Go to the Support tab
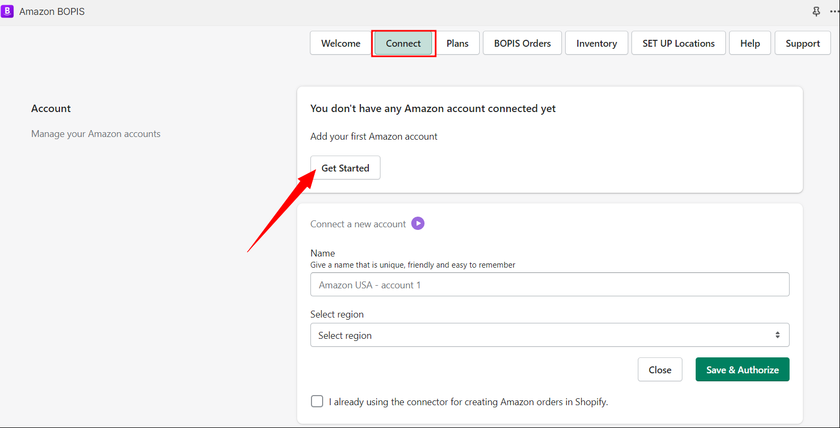 click(802, 43)
